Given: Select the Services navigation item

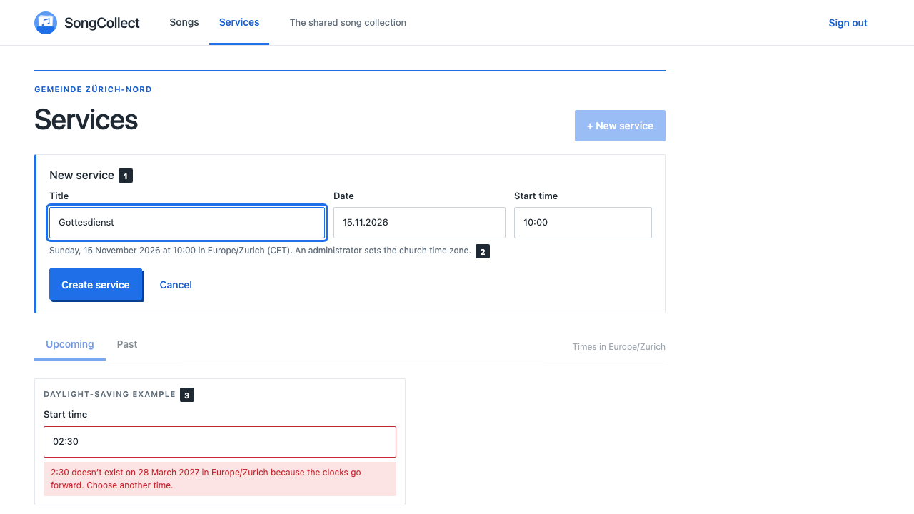Looking at the screenshot, I should coord(239,22).
